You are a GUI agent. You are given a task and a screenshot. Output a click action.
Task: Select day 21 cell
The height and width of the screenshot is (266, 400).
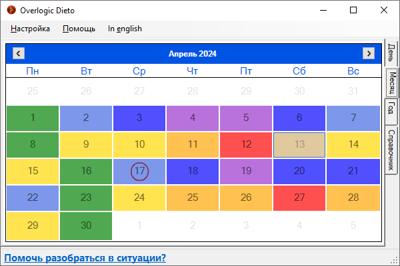pos(353,172)
